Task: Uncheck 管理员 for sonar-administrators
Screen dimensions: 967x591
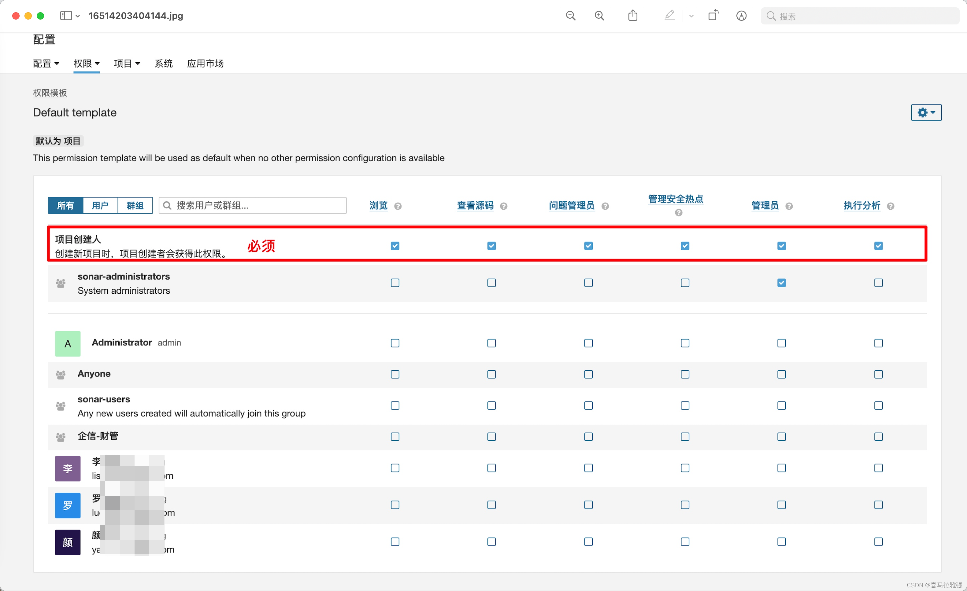Action: 781,283
